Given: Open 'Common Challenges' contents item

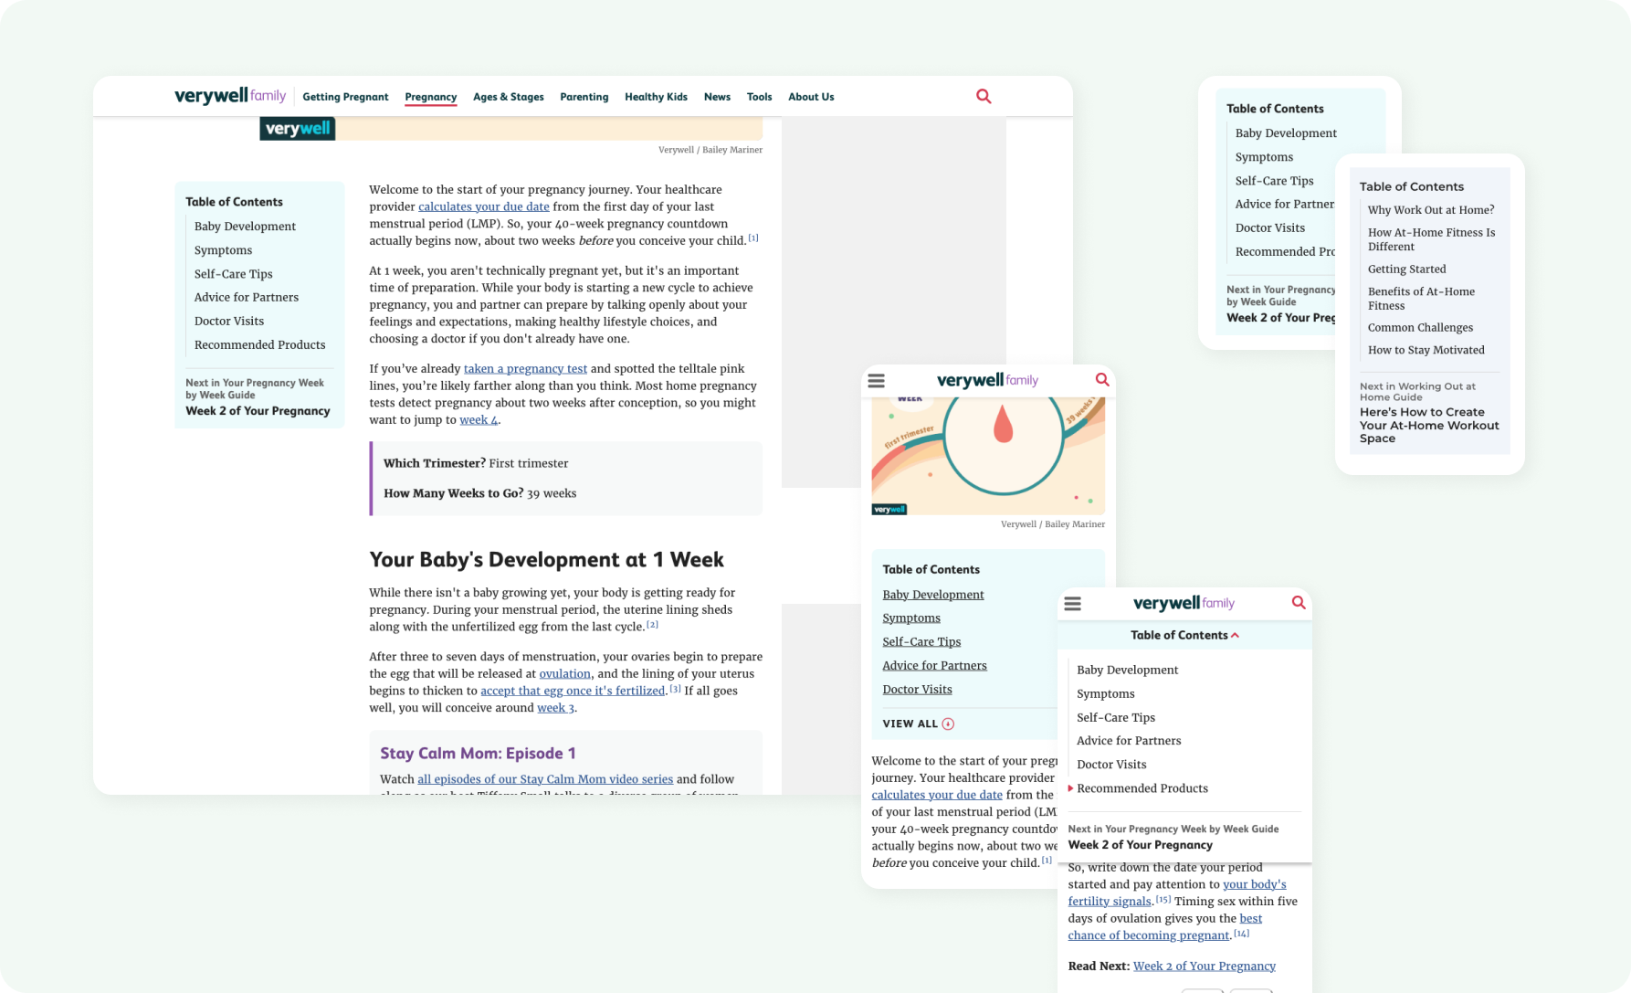Looking at the screenshot, I should click(1420, 328).
